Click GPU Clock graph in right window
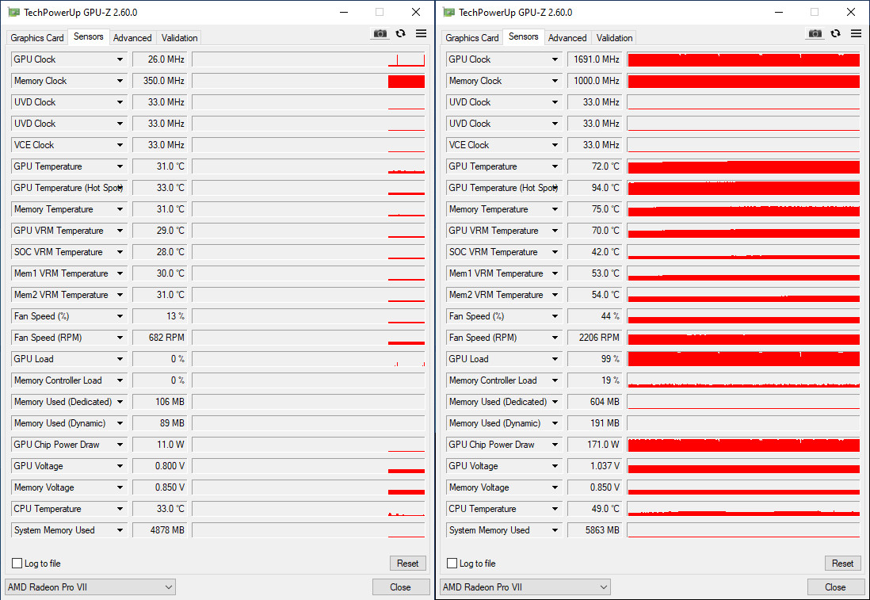This screenshot has width=870, height=600. (743, 59)
